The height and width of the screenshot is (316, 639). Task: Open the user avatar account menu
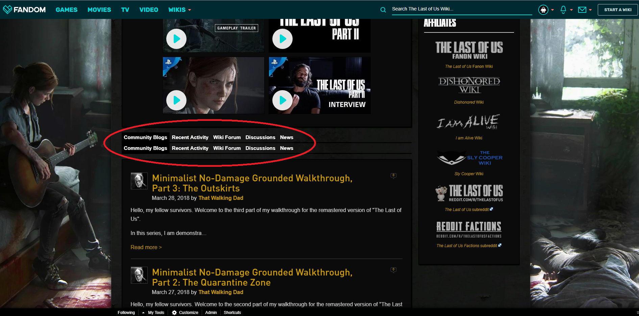coord(543,10)
